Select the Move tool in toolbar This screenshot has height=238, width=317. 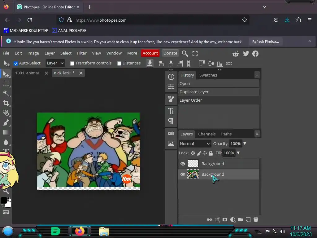6,74
